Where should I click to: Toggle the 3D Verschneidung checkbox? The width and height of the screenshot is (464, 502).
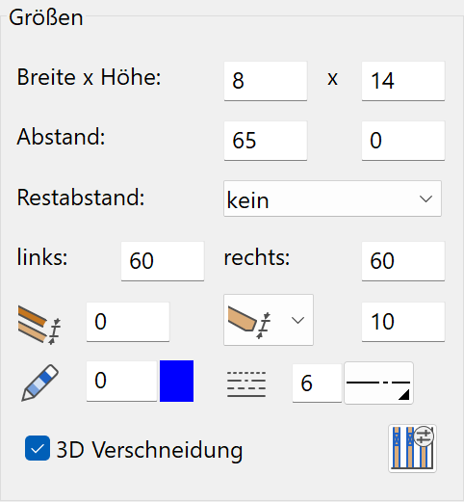click(x=38, y=448)
